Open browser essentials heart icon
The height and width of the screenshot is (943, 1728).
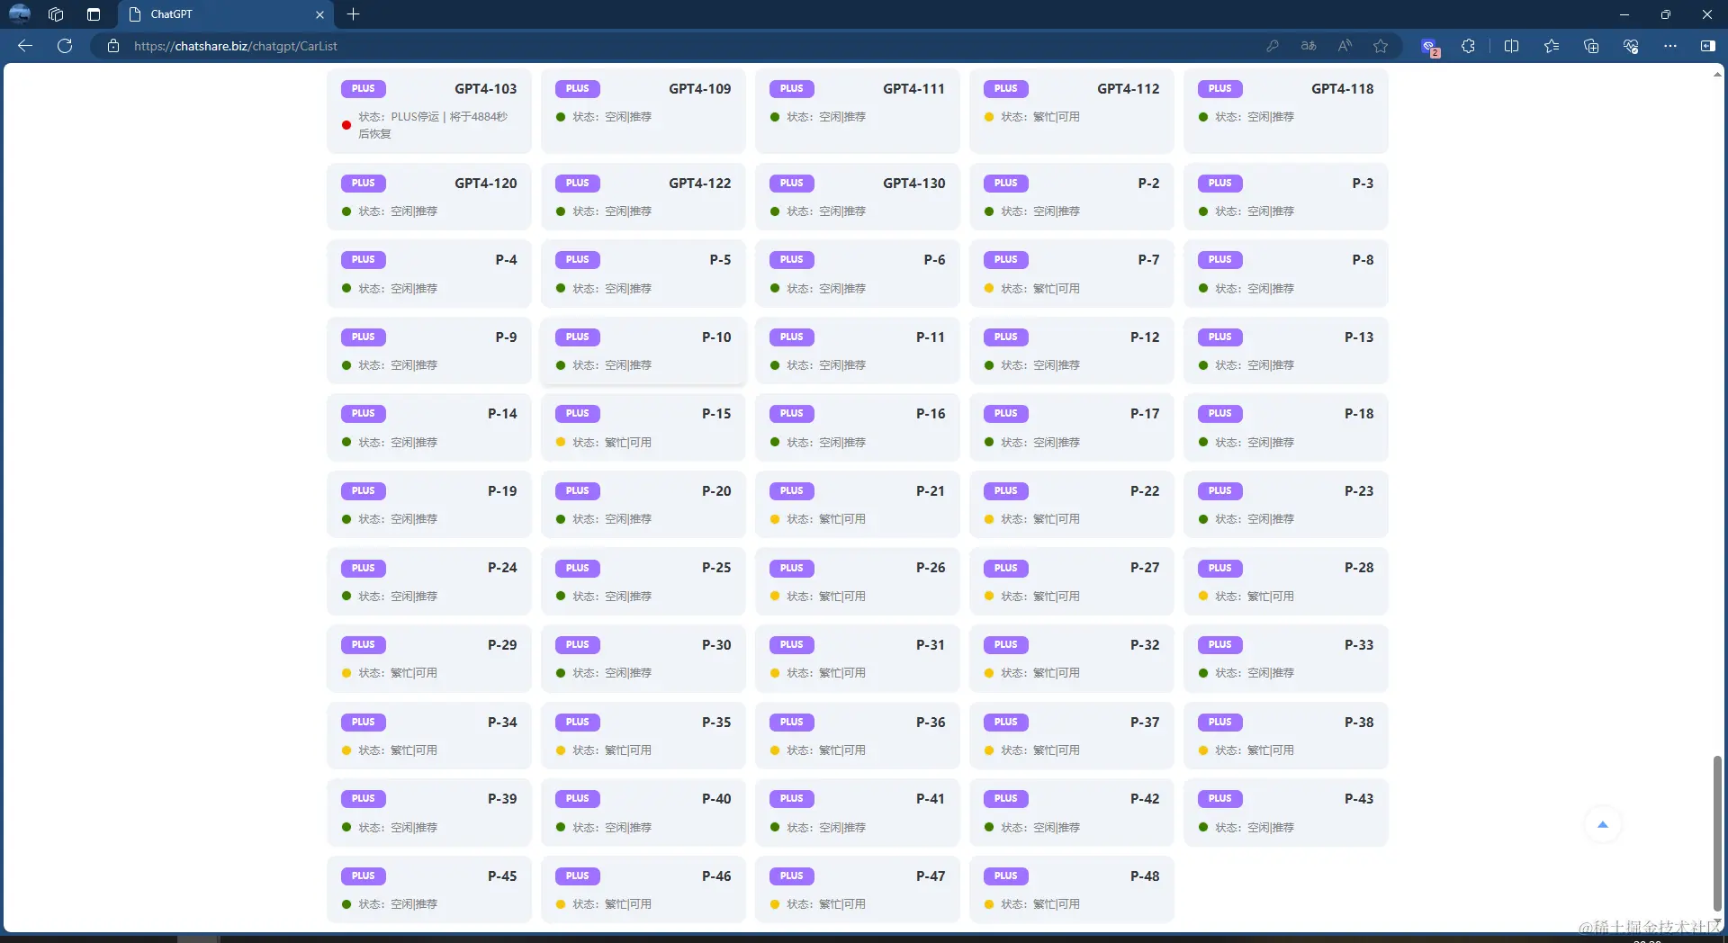pyautogui.click(x=1630, y=46)
